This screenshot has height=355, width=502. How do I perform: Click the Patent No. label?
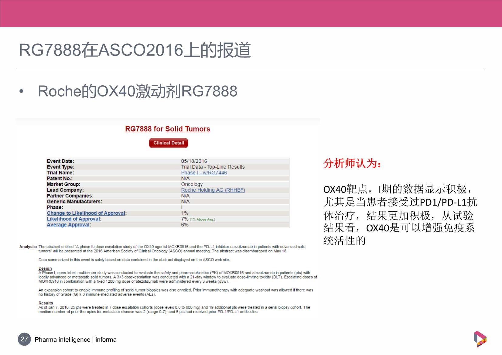point(60,179)
